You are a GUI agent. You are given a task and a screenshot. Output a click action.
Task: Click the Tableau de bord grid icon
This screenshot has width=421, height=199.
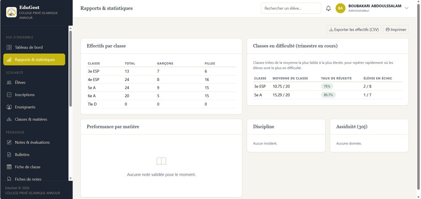click(9, 47)
